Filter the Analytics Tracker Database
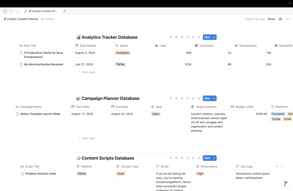 (x=171, y=37)
